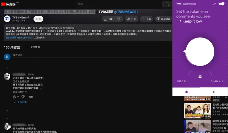
Task: Switch to the Tune 'T.' tab
Action: [x=214, y=92]
